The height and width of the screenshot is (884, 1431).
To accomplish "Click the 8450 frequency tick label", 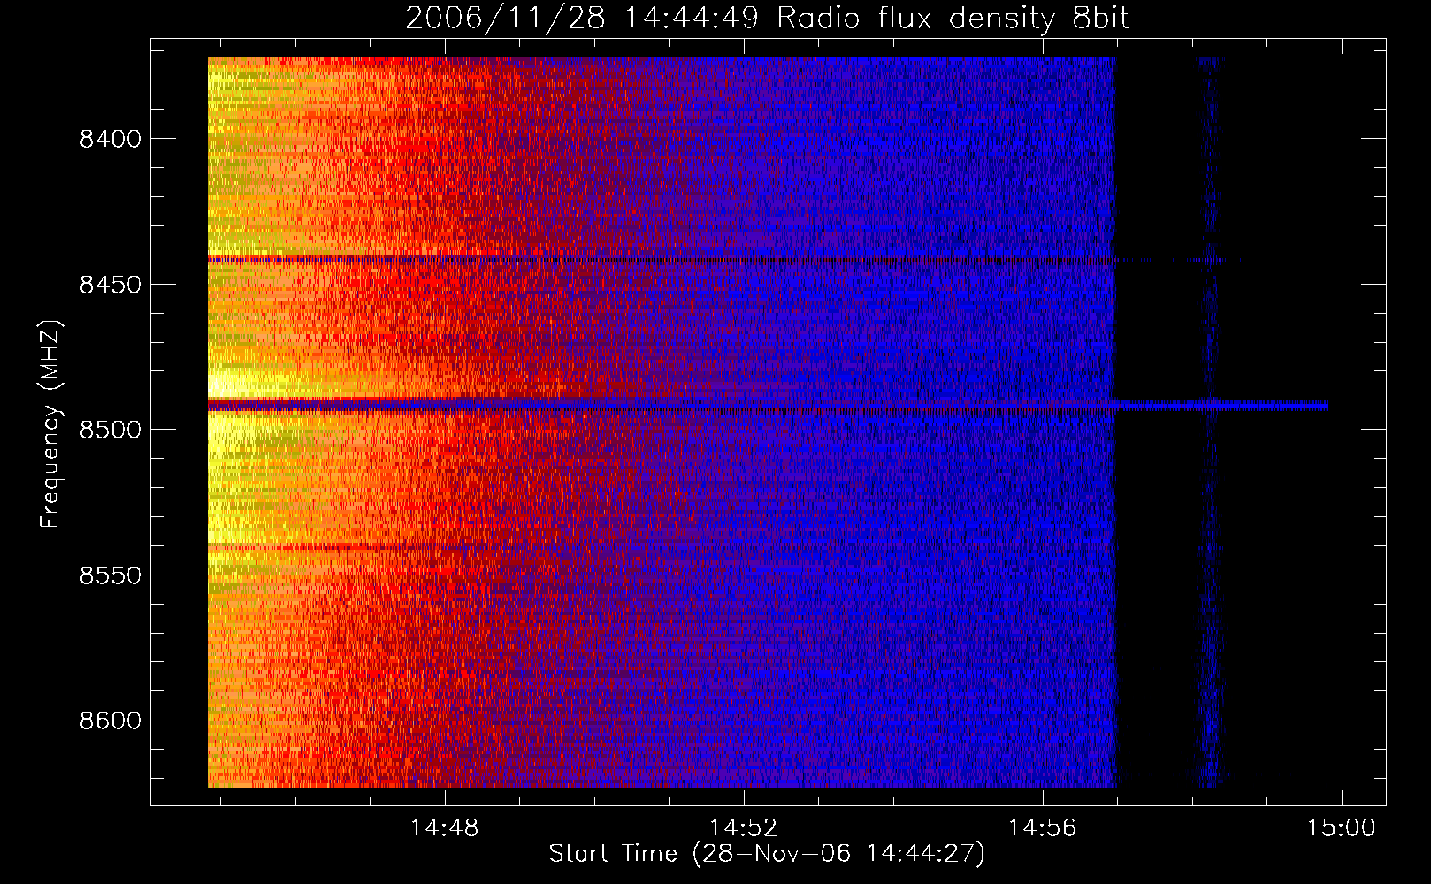I will [111, 285].
